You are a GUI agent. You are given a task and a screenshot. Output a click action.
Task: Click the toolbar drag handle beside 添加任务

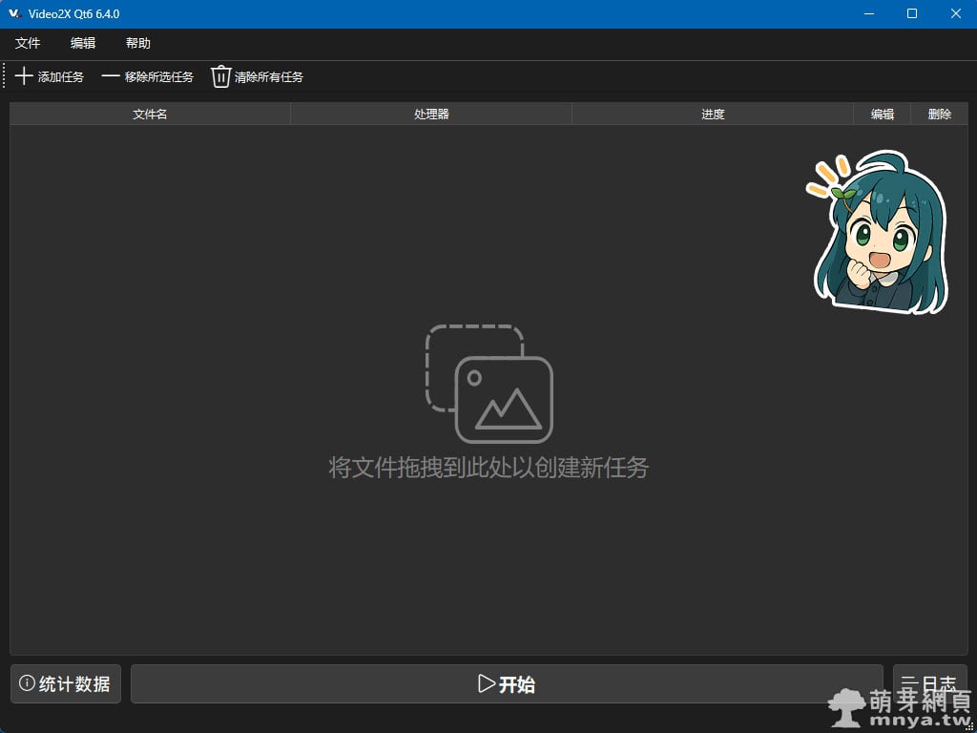pyautogui.click(x=5, y=76)
